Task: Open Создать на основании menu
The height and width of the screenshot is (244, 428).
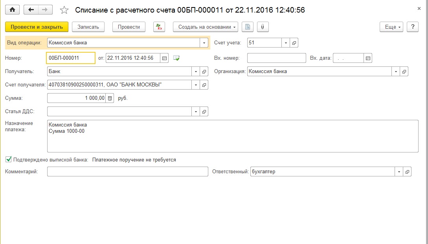Action: click(205, 27)
